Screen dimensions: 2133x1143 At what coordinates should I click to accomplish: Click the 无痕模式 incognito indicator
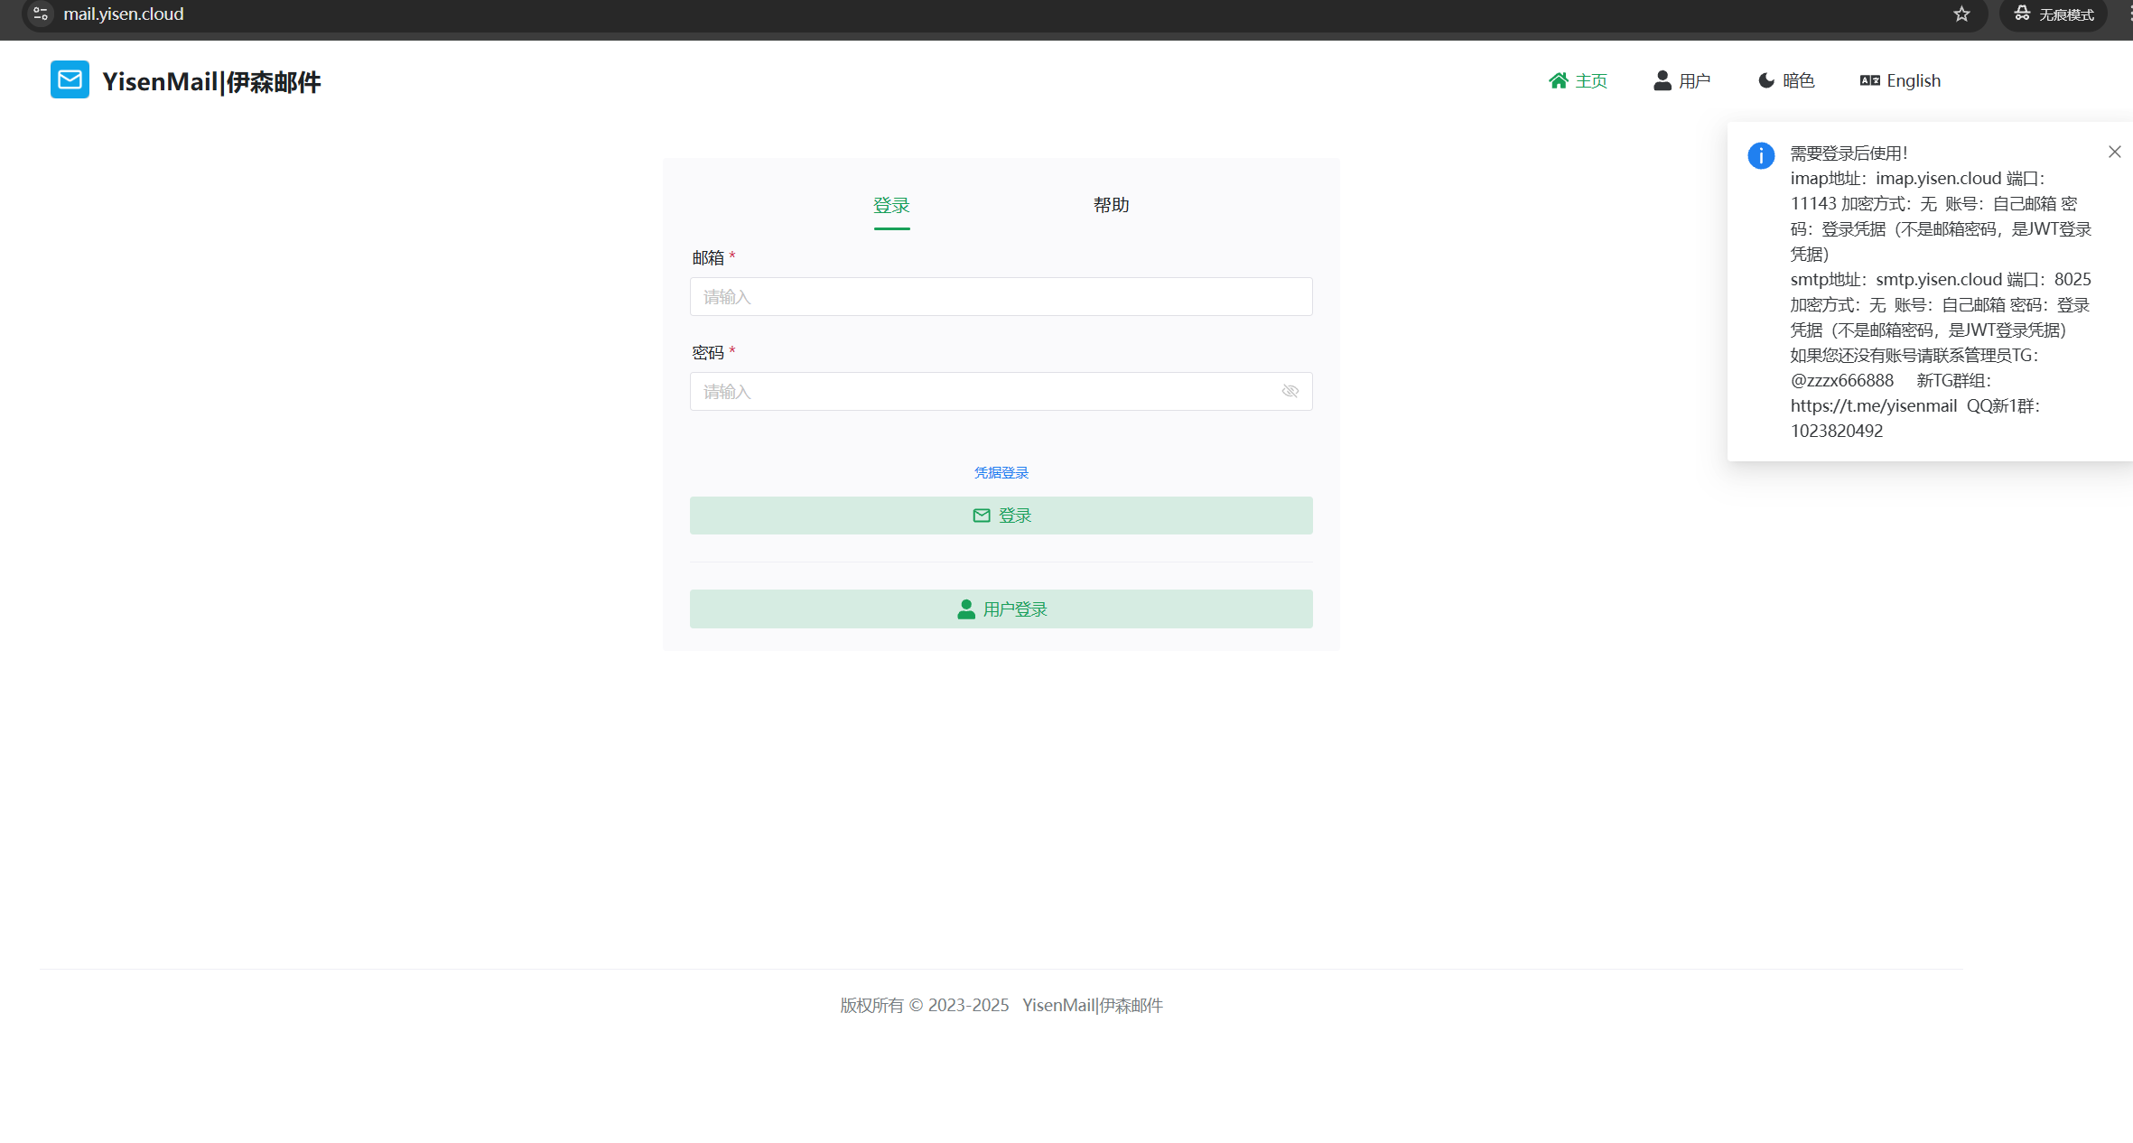2054,14
